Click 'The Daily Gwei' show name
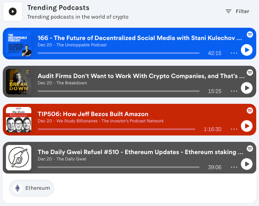Viewport: 259px width, 206px height. pyautogui.click(x=71, y=159)
